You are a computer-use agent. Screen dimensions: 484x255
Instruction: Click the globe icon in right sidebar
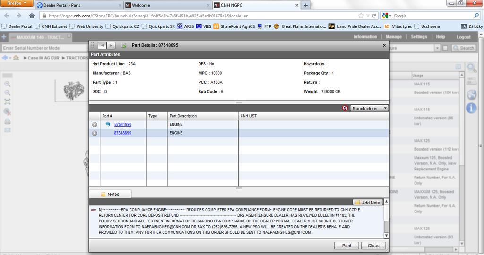472,94
